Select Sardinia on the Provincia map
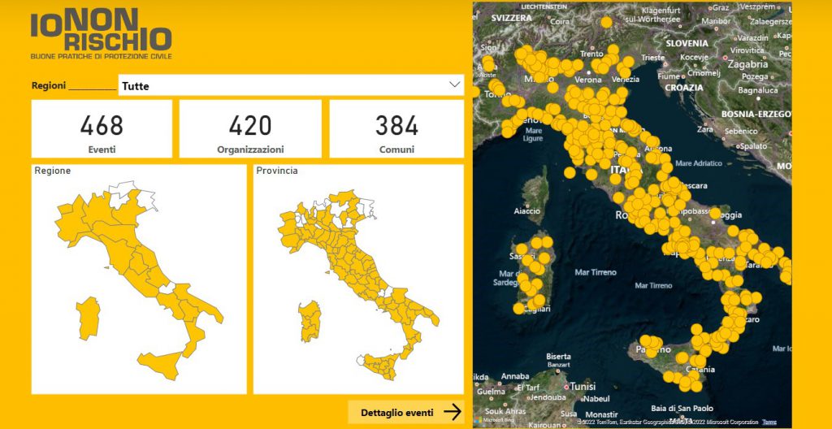 pos(309,323)
